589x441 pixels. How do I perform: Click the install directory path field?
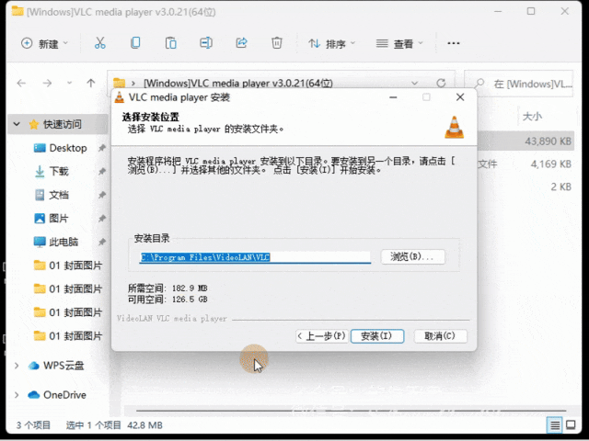[x=255, y=257]
